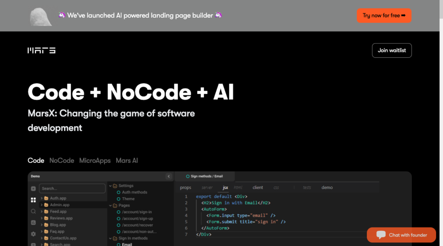This screenshot has height=246, width=443.
Task: Click the Sign In methods folder icon
Action: coord(115,238)
